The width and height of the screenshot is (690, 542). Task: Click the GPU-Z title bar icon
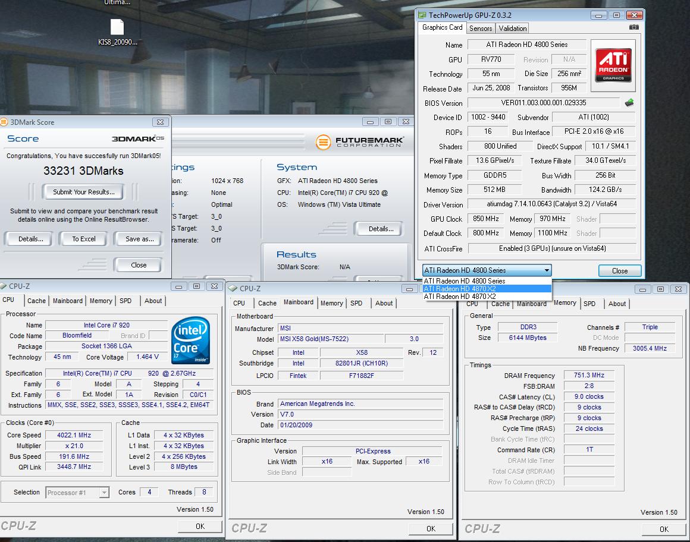[422, 15]
